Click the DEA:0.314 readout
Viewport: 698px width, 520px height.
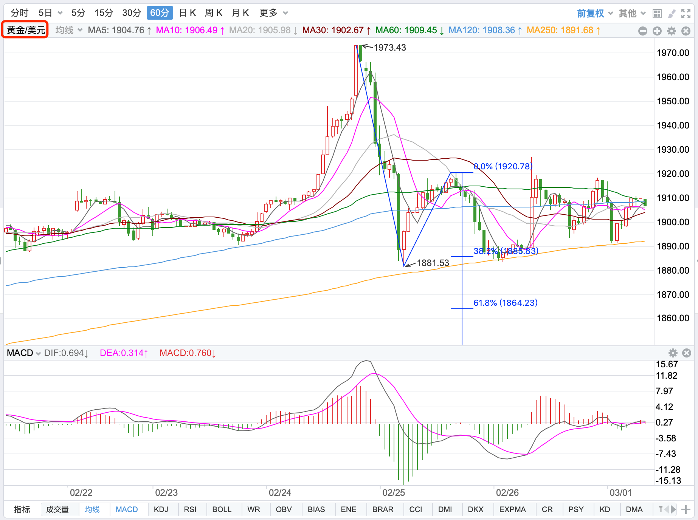[x=124, y=353]
